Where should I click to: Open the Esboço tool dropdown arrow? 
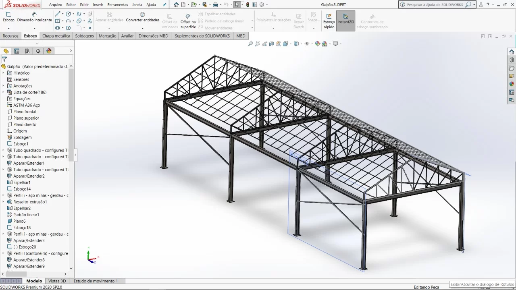point(8,28)
